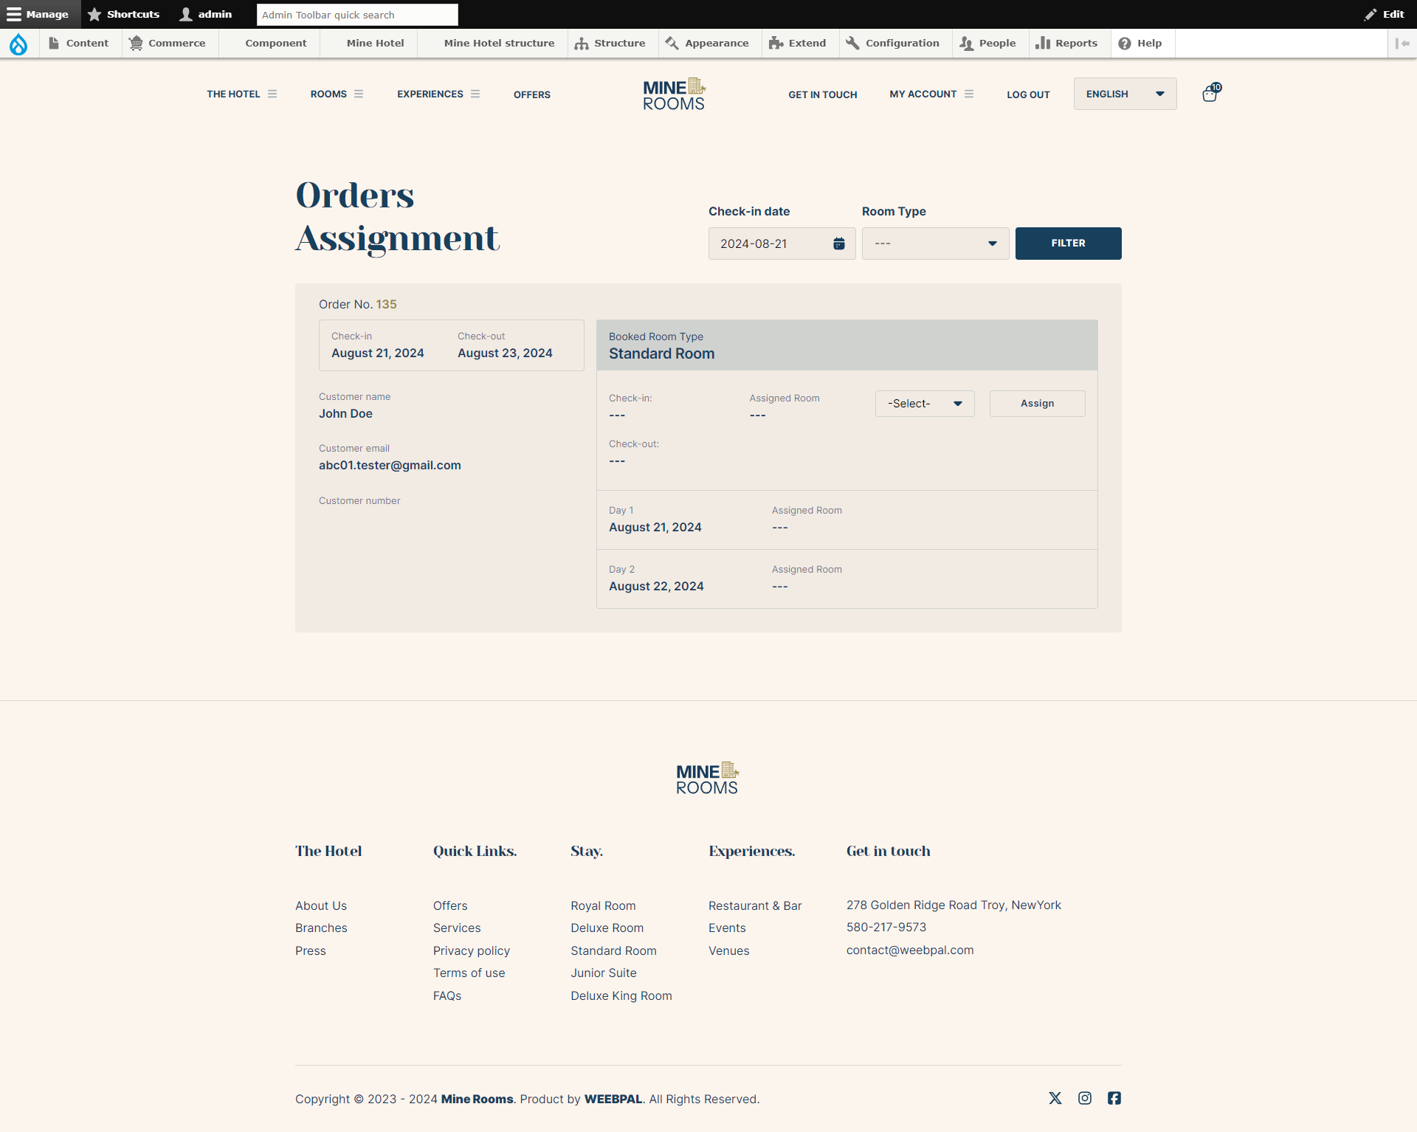Click the FILTER button
The image size is (1417, 1132).
coord(1068,243)
